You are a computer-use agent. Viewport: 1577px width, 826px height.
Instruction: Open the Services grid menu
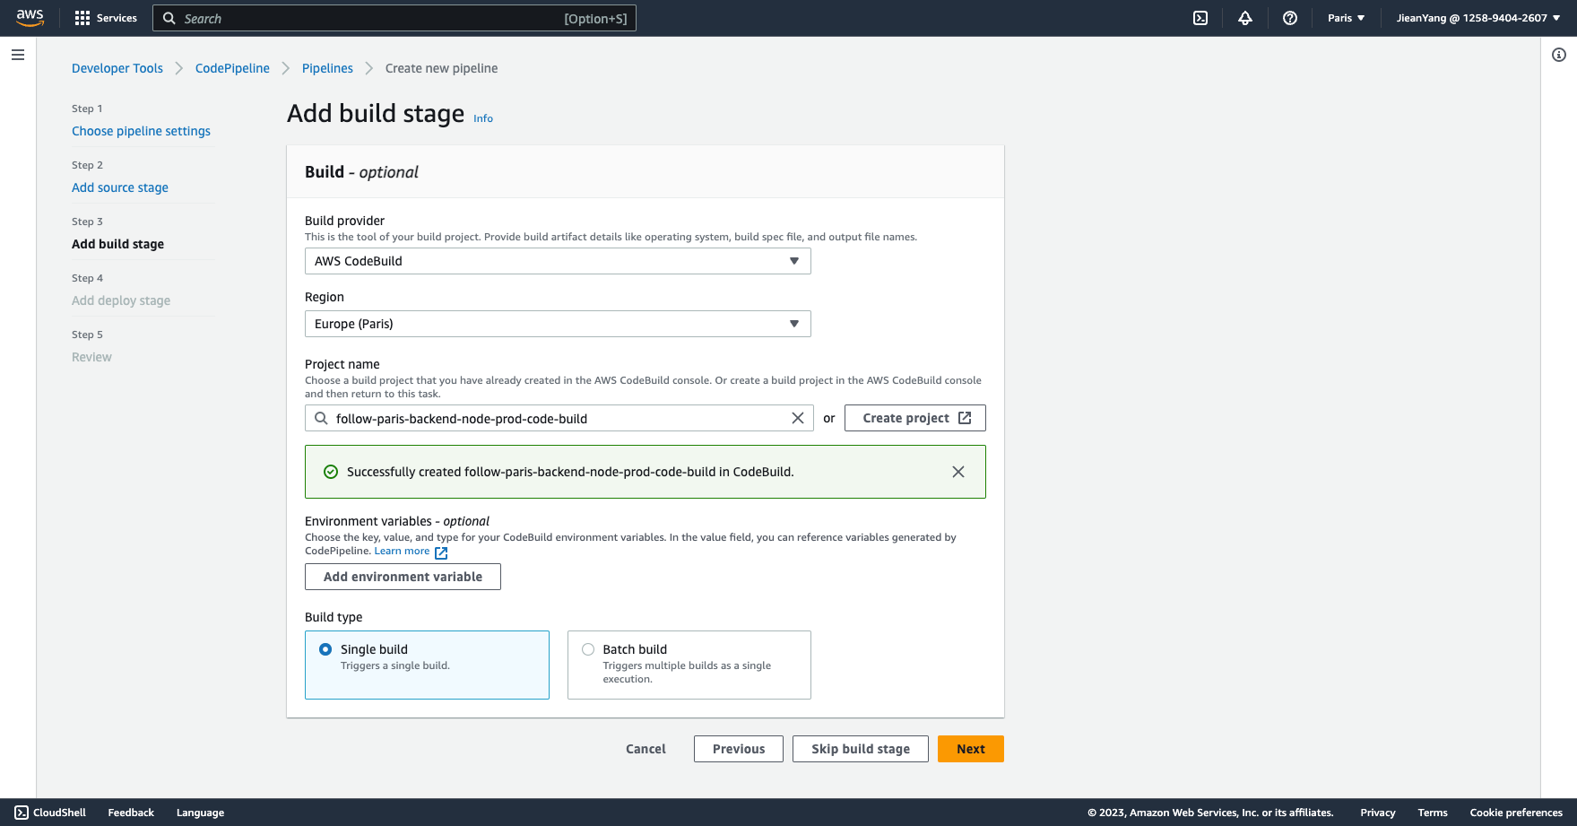(x=82, y=18)
